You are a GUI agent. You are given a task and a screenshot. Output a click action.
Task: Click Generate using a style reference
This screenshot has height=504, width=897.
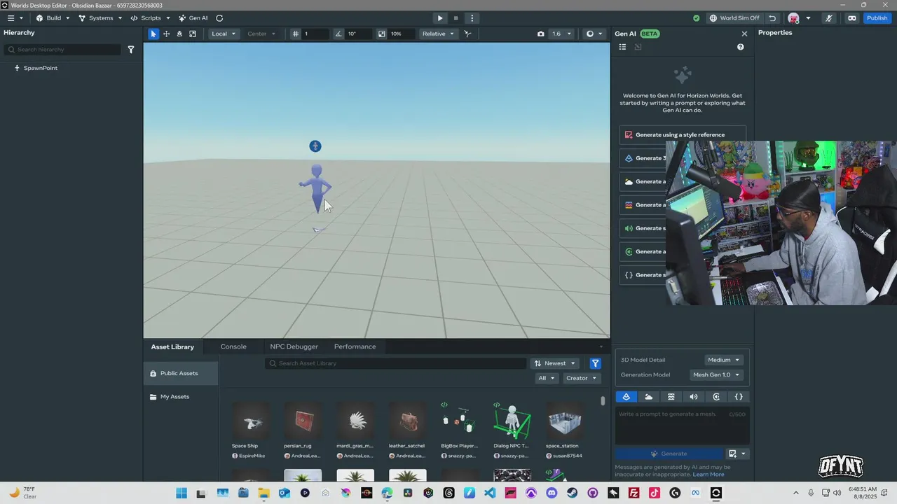[x=683, y=135]
